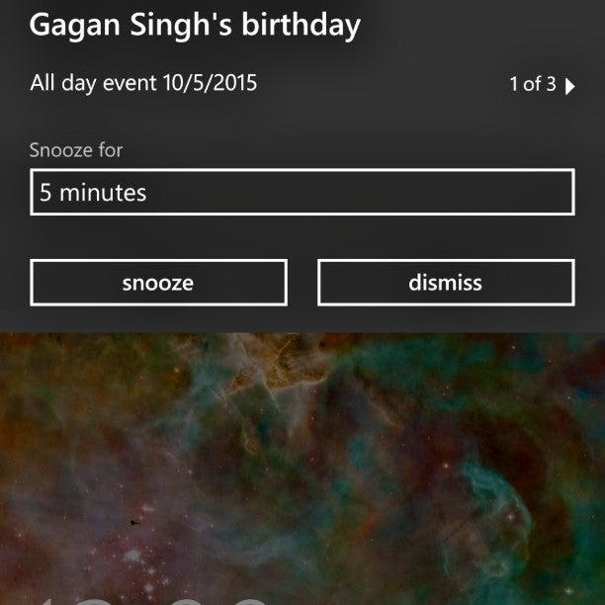Click the '5 minutes' text inside snooze box

pos(93,193)
